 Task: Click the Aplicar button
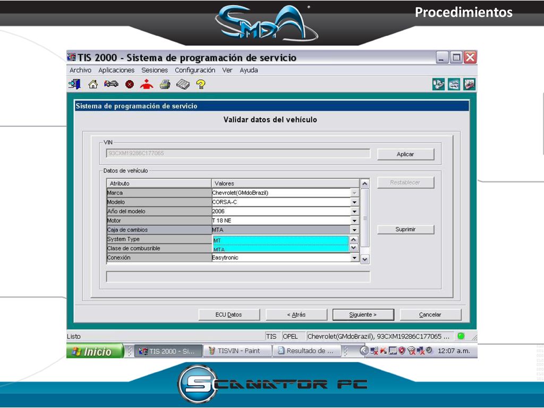point(405,154)
